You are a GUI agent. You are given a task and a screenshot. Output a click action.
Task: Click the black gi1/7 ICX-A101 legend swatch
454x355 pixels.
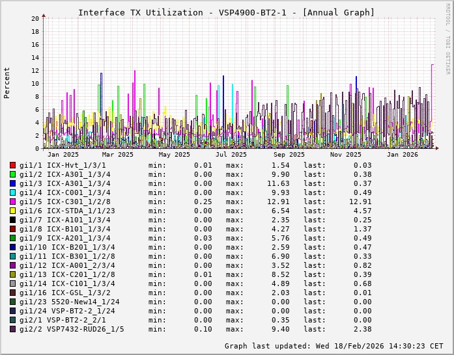[12, 220]
